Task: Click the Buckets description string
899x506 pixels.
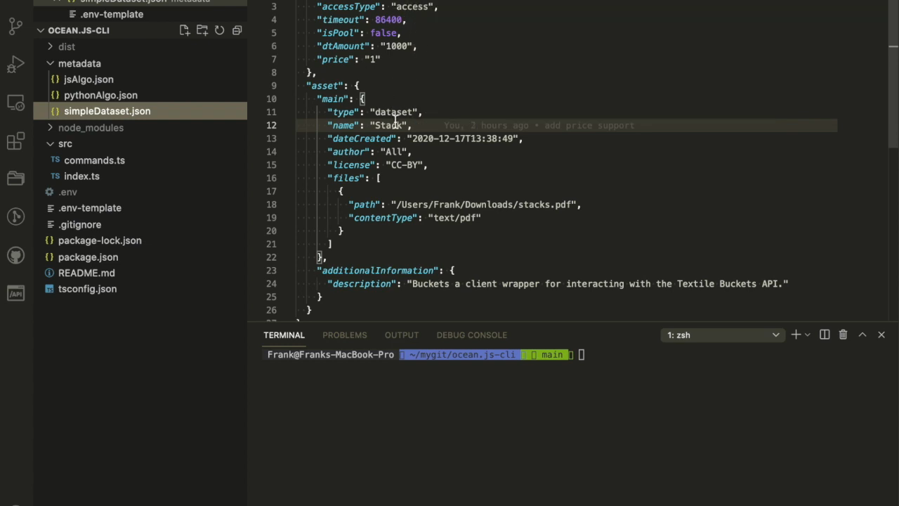Action: click(597, 284)
